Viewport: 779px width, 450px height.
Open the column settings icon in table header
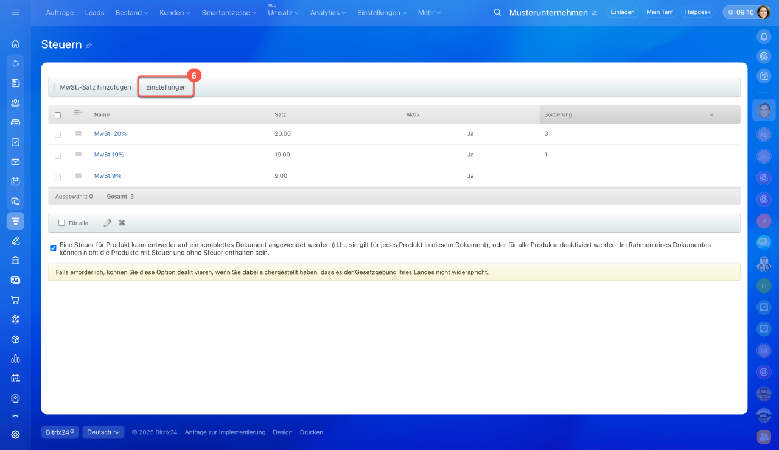78,113
